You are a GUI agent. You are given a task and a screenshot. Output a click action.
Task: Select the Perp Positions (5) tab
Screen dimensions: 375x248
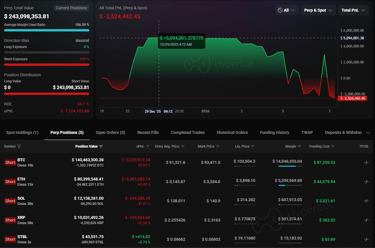coord(67,132)
